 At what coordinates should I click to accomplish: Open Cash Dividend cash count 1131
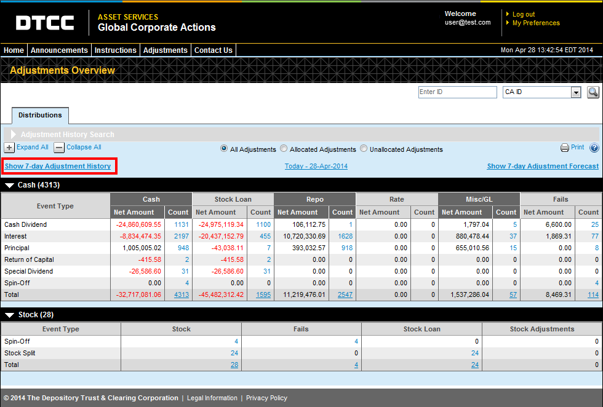[x=182, y=224]
